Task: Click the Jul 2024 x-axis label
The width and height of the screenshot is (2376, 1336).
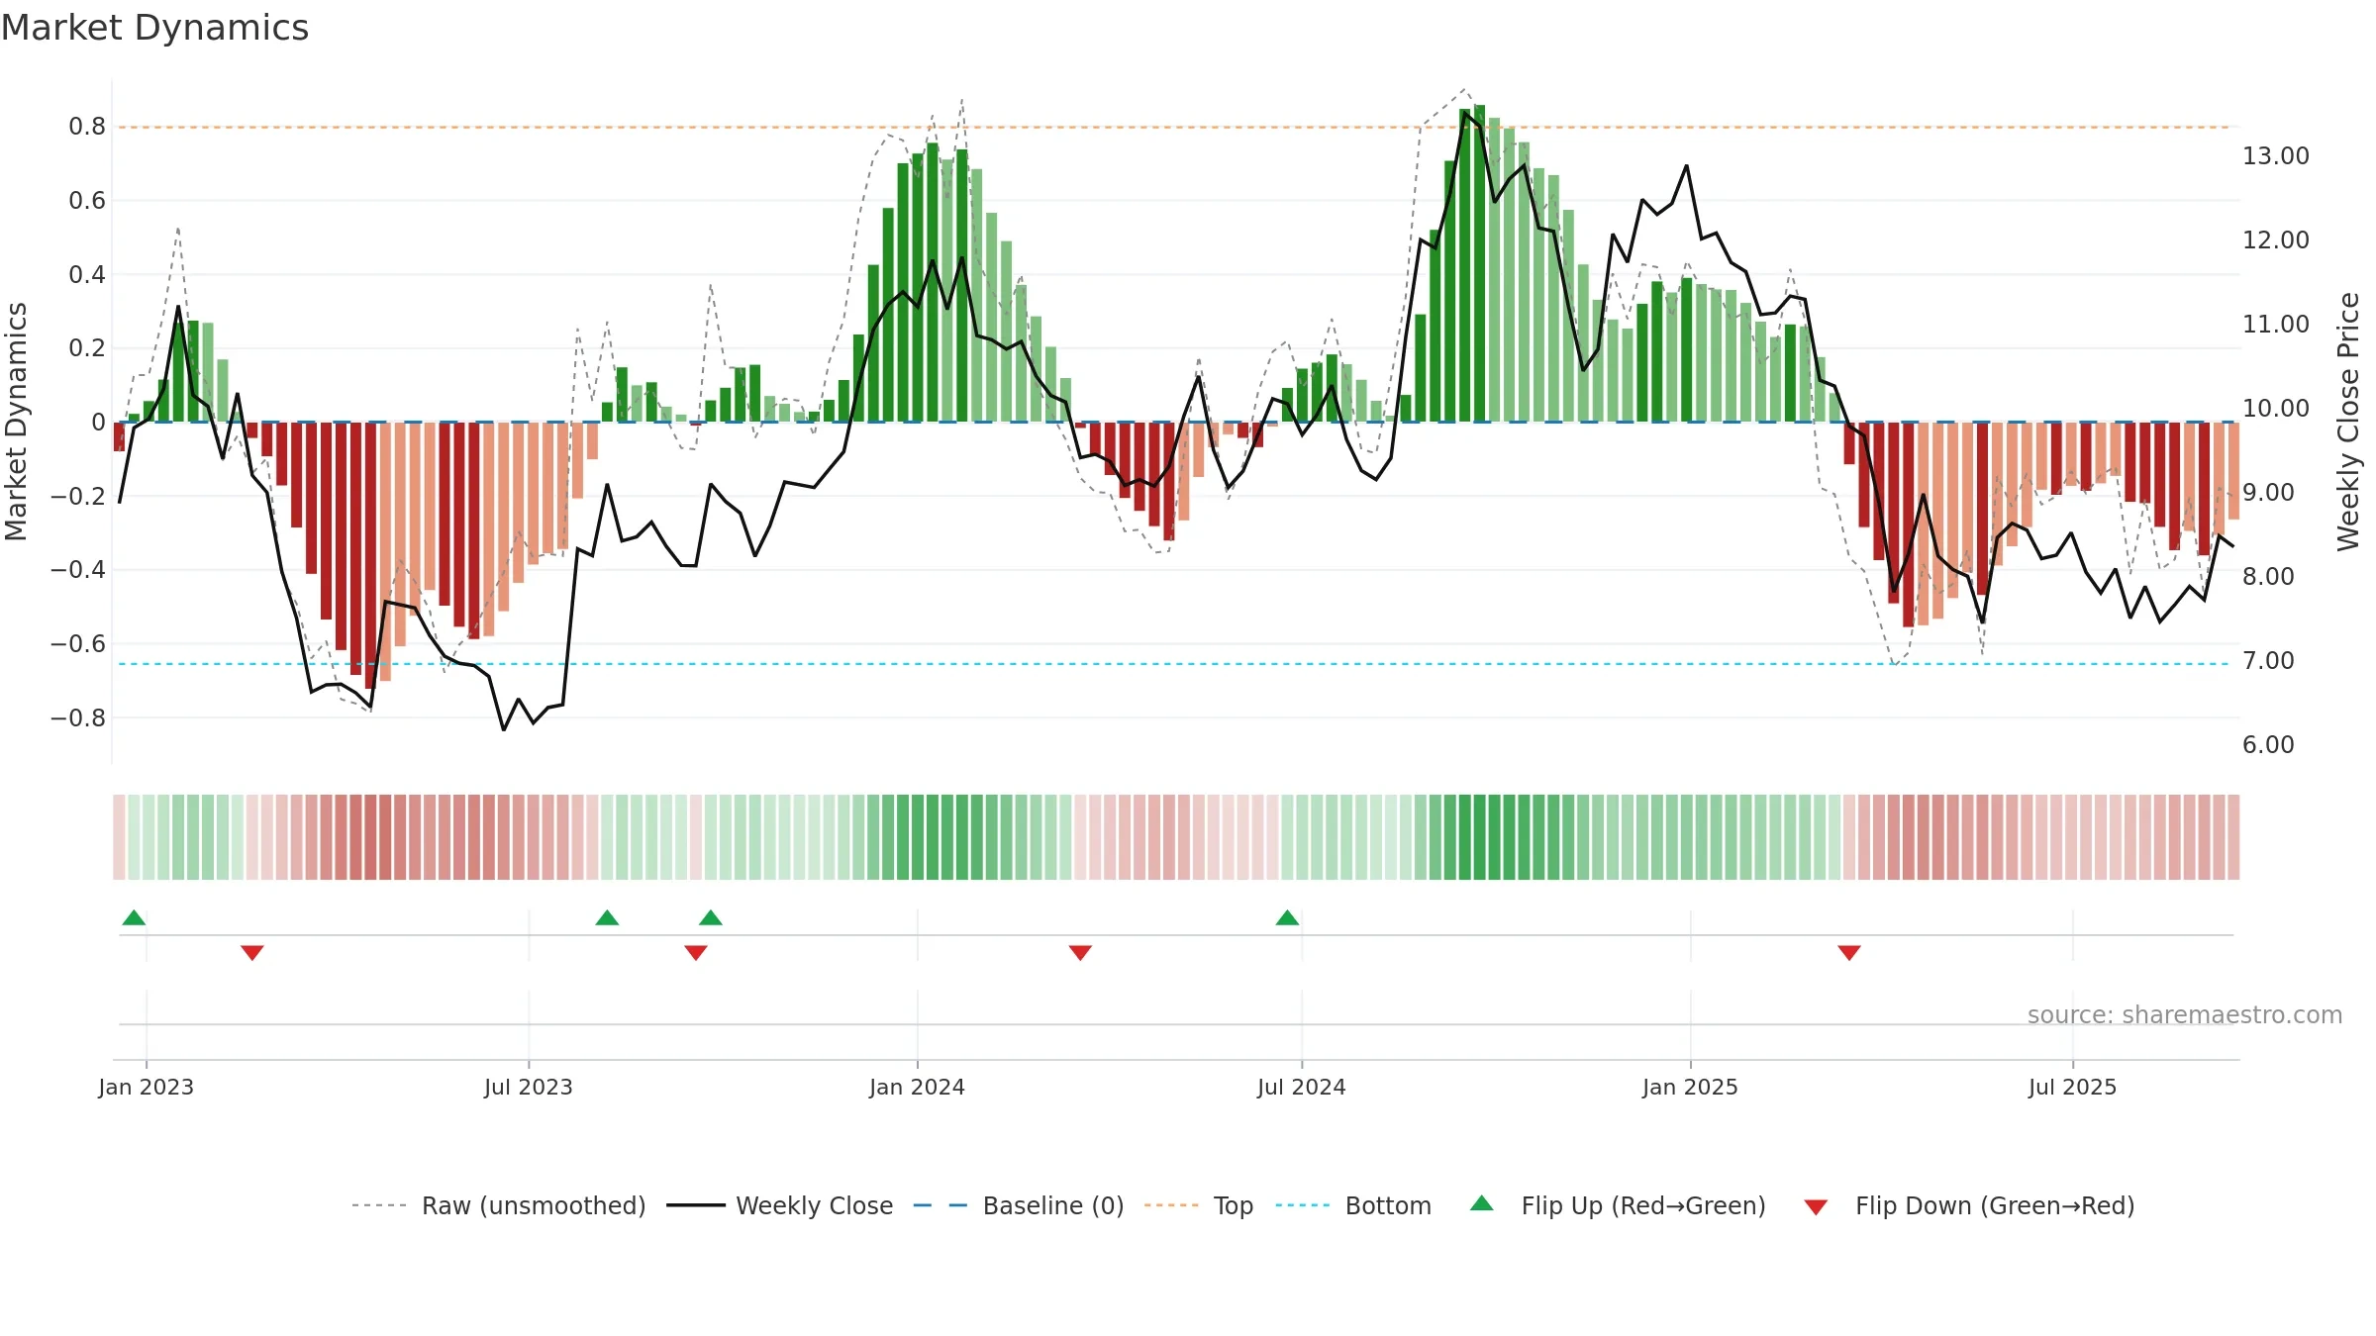Action: (1302, 1087)
